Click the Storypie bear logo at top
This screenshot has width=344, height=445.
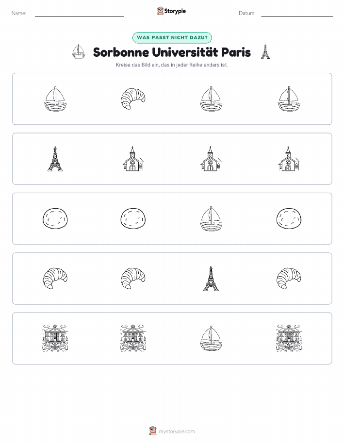pos(161,11)
